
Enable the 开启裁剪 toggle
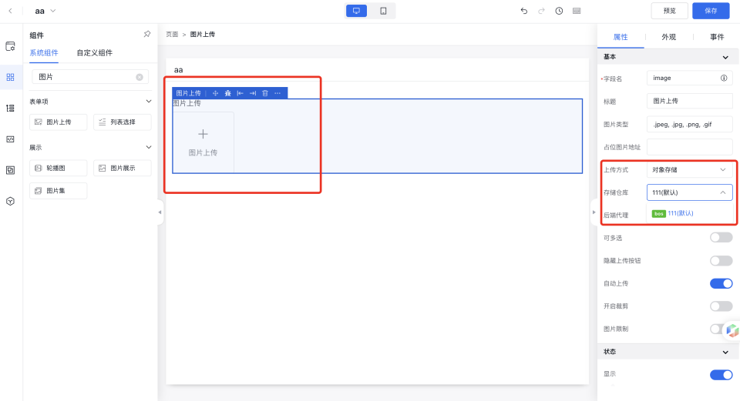(721, 306)
